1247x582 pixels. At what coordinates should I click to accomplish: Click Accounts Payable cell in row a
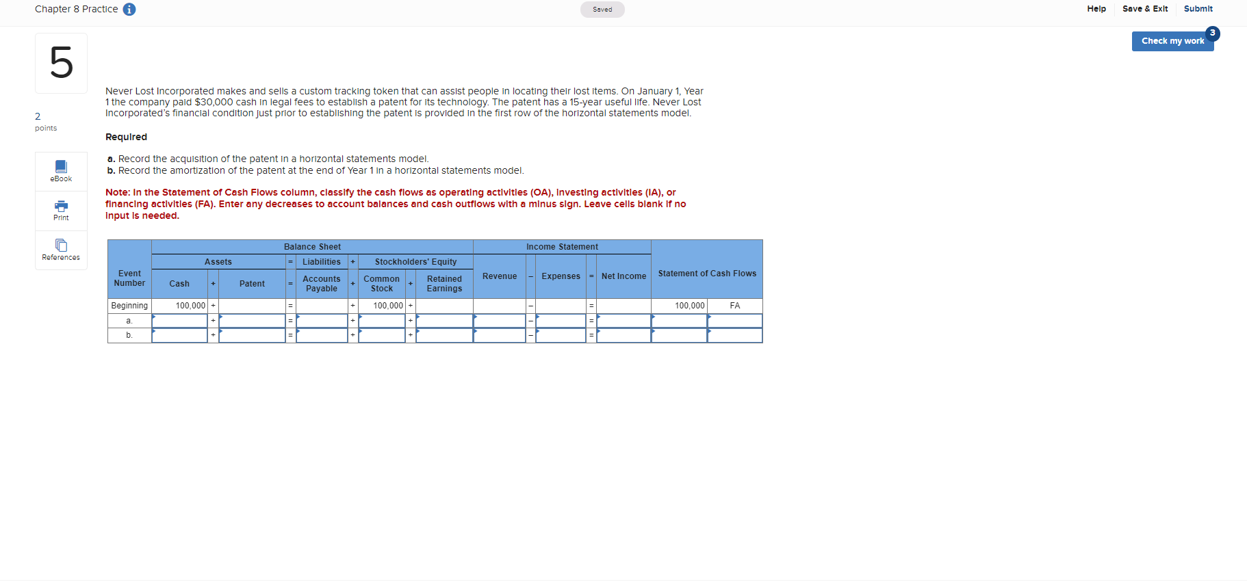(x=322, y=321)
